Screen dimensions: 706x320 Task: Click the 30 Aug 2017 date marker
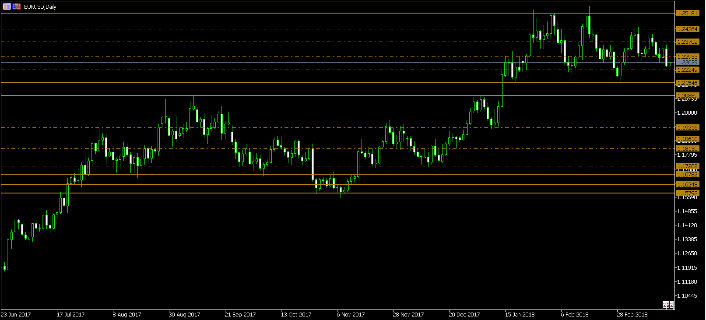184,315
